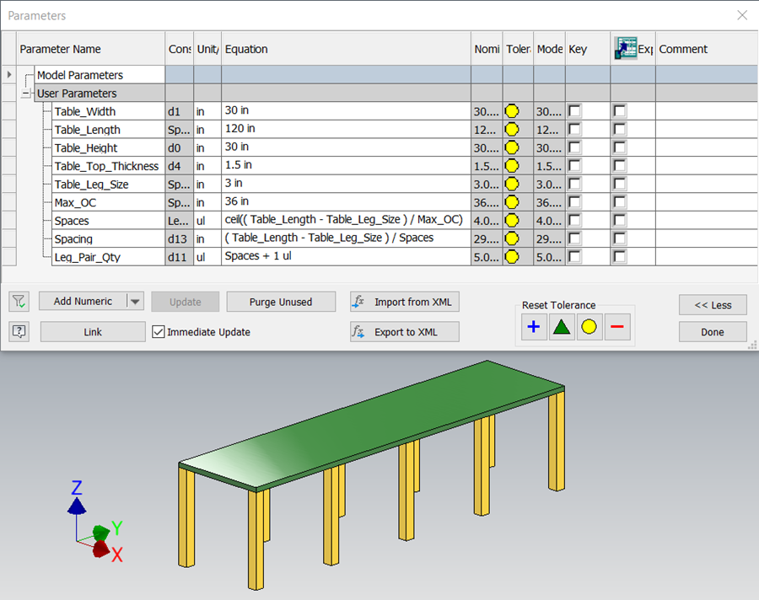Click the parameter filter icon
The image size is (759, 600).
tap(19, 302)
